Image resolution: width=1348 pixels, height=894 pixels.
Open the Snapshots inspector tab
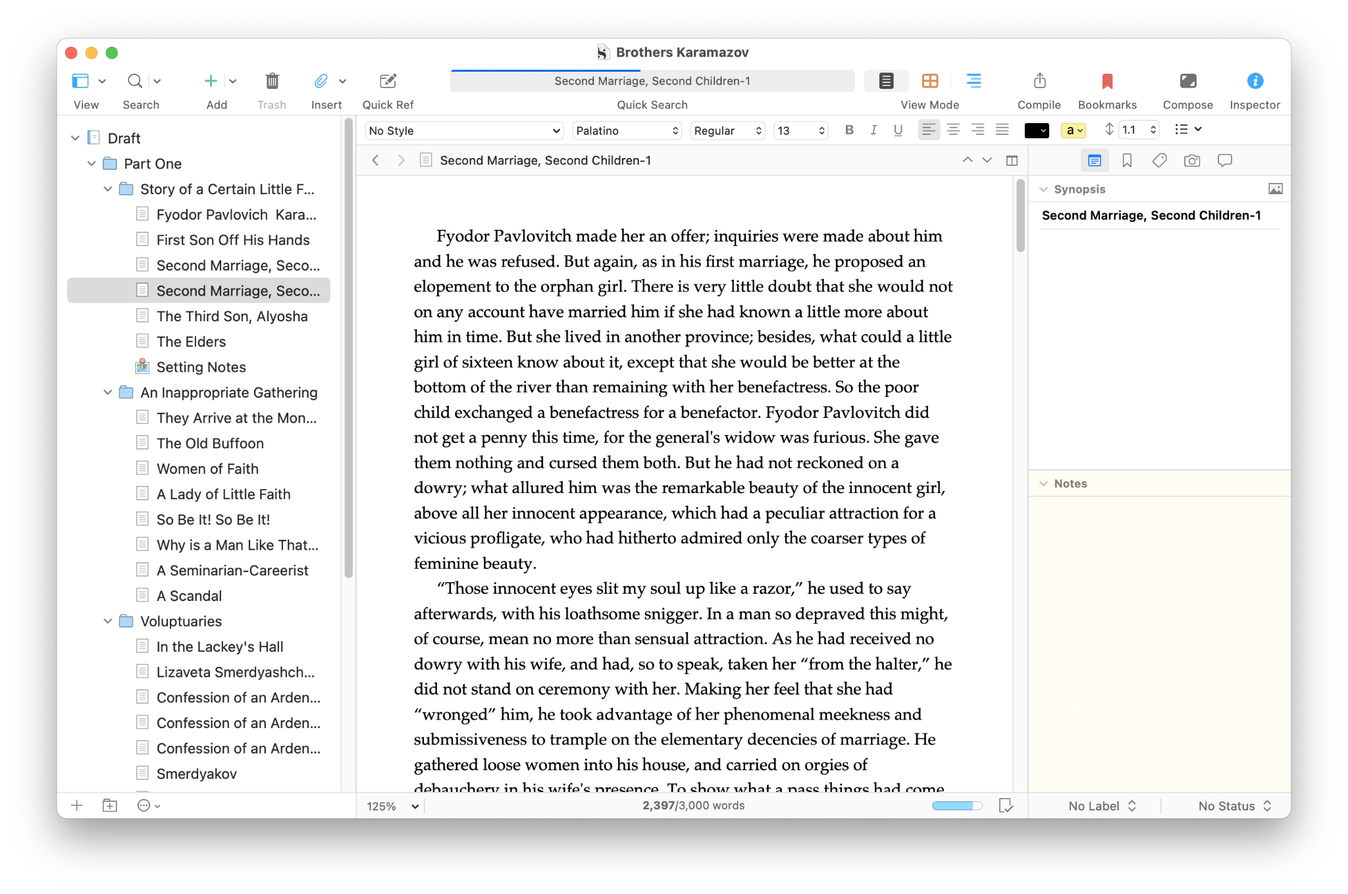click(x=1191, y=161)
